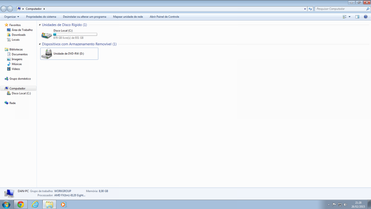Open Locais in Favoritos
Image resolution: width=371 pixels, height=209 pixels.
pos(15,40)
